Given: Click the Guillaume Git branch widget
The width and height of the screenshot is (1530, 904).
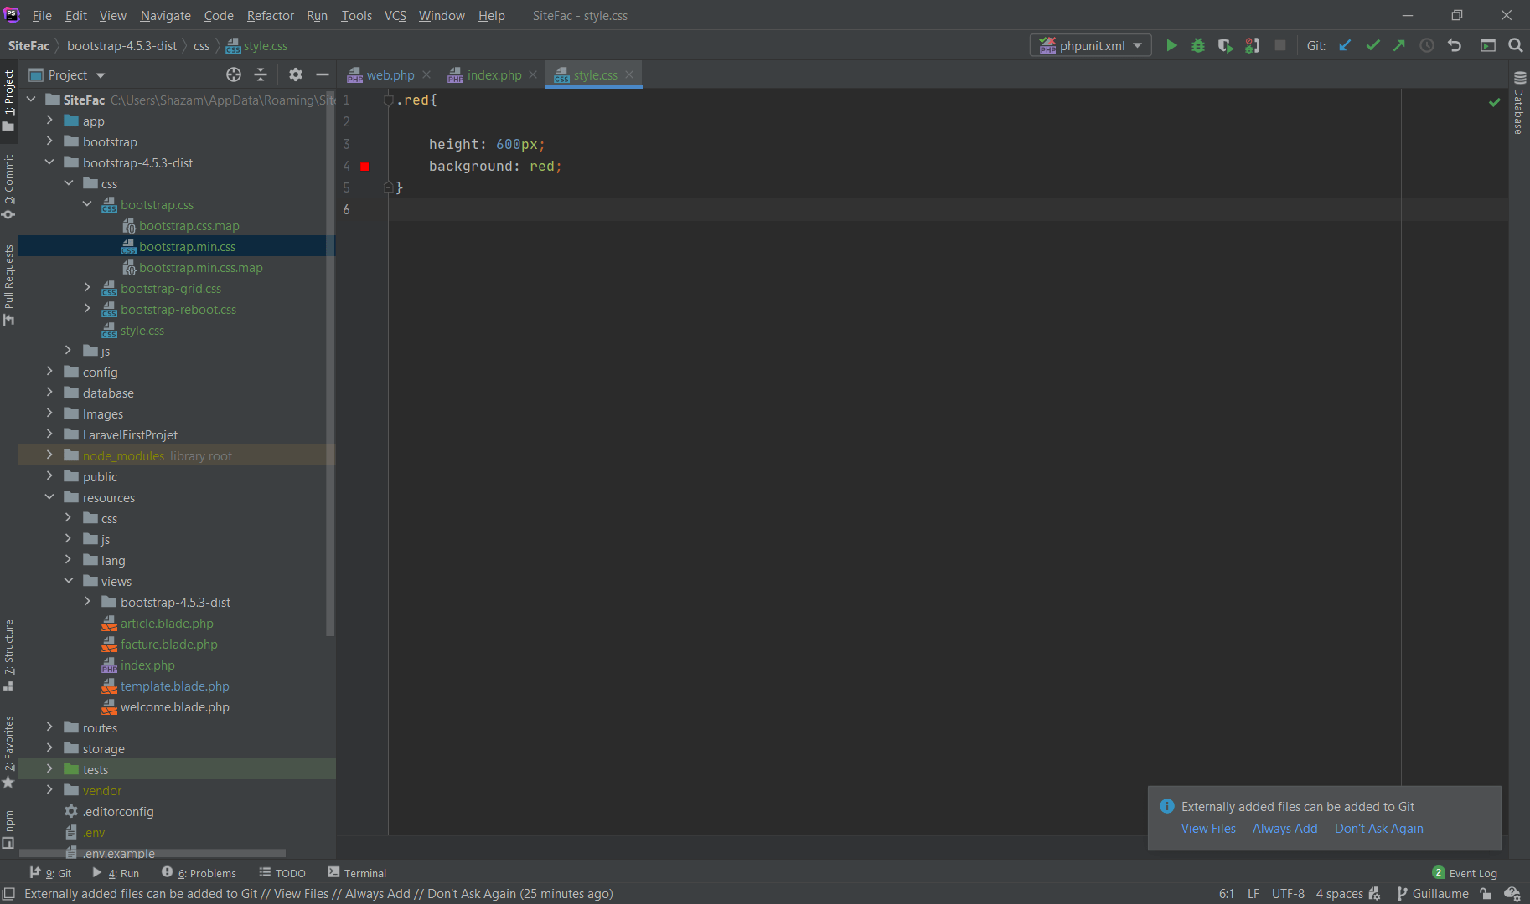Looking at the screenshot, I should tap(1433, 894).
